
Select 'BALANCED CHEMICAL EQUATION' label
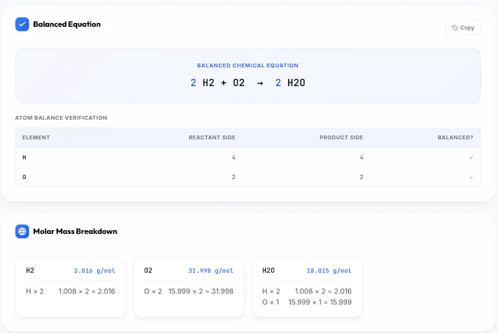click(248, 65)
